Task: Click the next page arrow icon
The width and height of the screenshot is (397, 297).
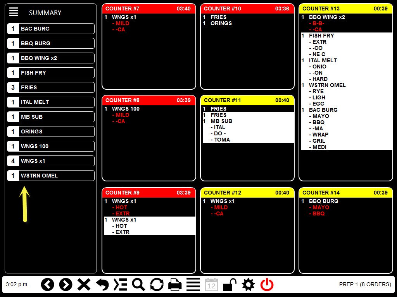Action: (66, 285)
